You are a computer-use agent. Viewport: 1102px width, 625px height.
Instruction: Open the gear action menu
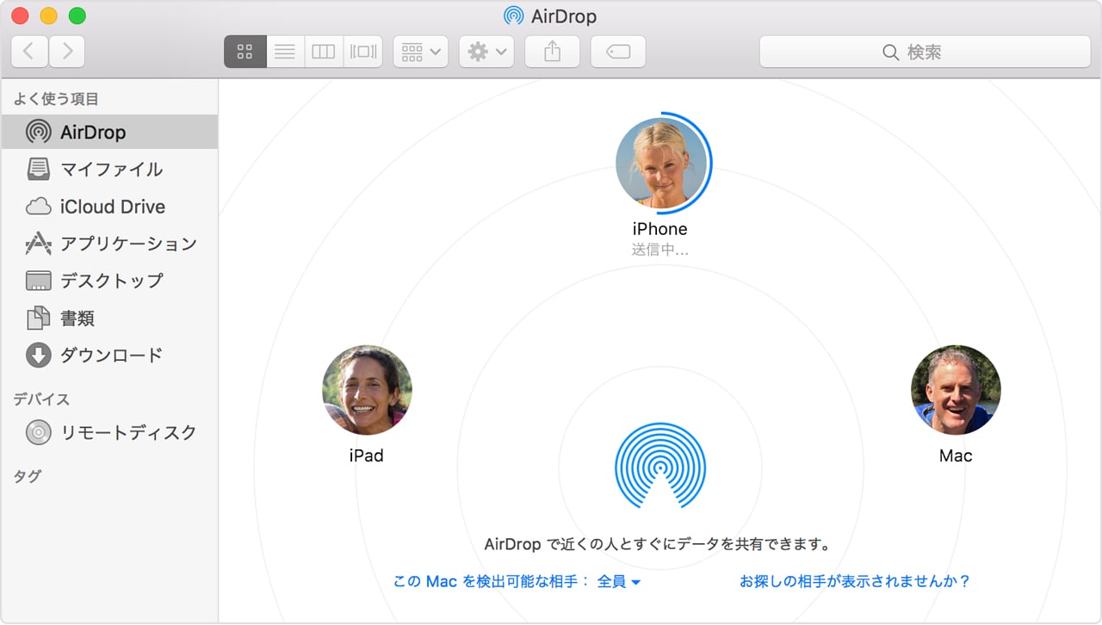tap(486, 52)
